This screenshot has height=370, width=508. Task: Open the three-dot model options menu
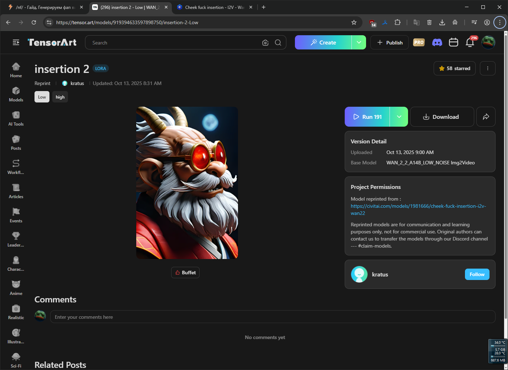click(x=488, y=68)
